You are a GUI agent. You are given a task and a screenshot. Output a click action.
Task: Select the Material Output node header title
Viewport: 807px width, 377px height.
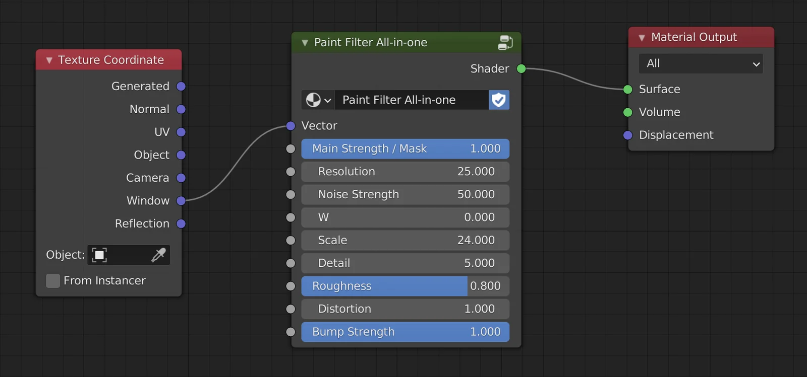click(694, 37)
